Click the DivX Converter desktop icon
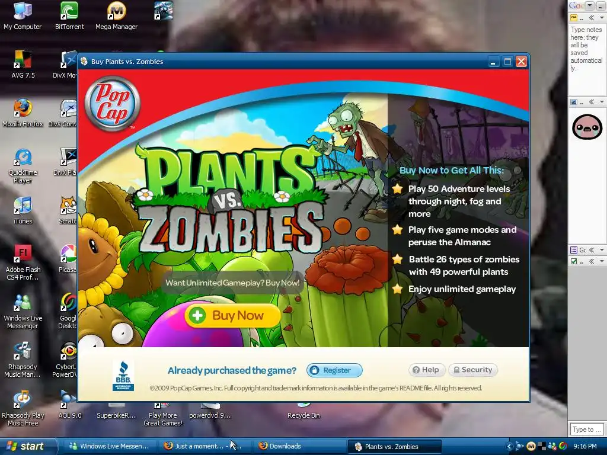This screenshot has height=455, width=607. [x=63, y=113]
